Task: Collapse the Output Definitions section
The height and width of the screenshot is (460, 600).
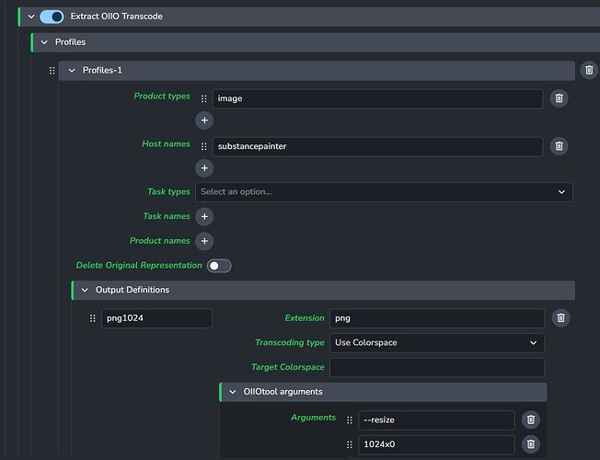Action: click(85, 290)
